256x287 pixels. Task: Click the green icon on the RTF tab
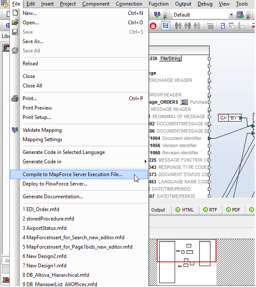(x=206, y=209)
